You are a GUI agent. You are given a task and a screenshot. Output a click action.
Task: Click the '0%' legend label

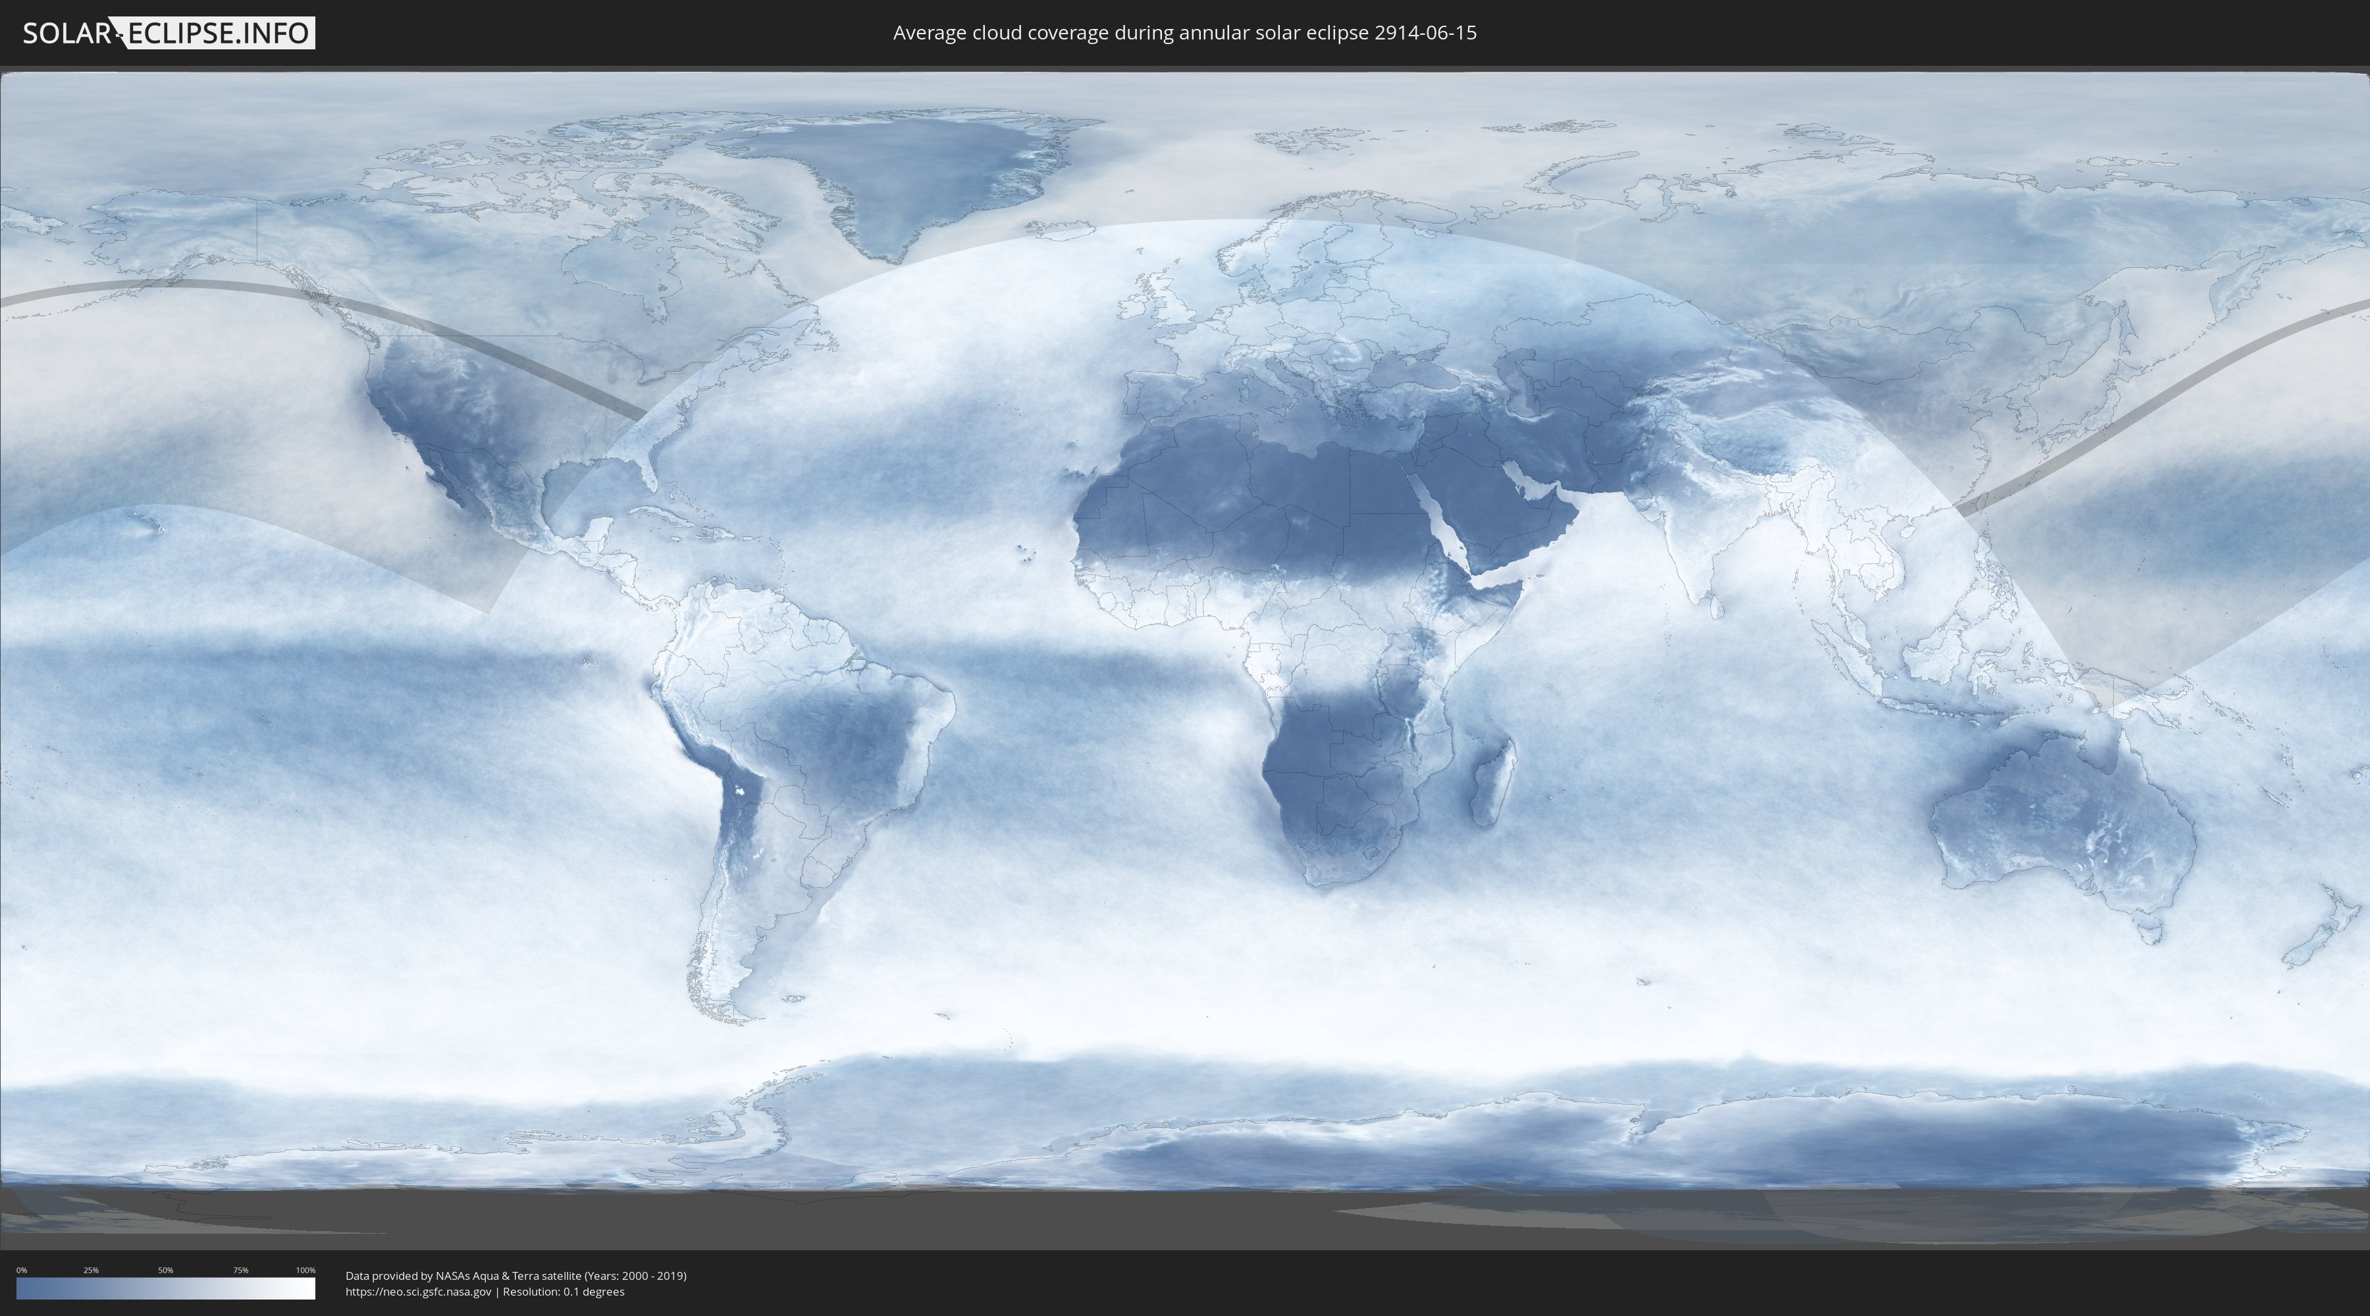tap(22, 1270)
